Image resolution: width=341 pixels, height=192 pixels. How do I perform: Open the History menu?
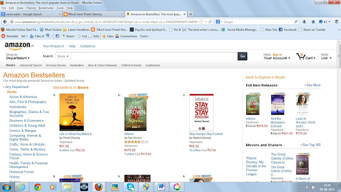coord(31,8)
